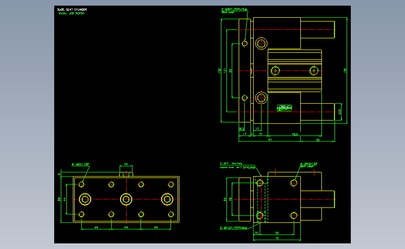Click the 12 dimension below guide bushing

tap(257, 128)
